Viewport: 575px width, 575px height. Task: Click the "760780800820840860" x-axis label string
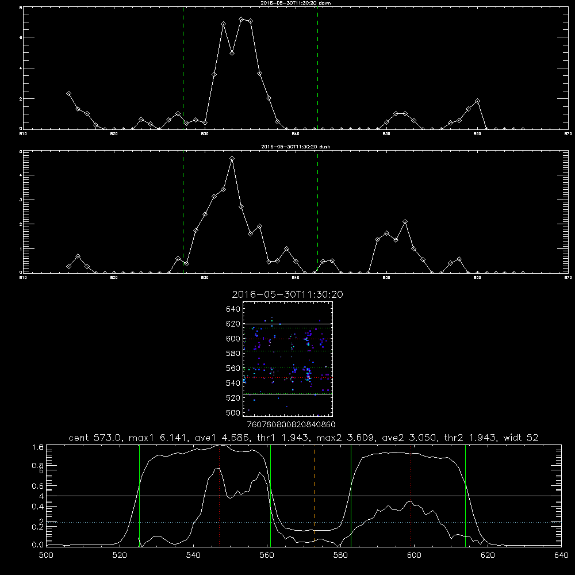pos(291,424)
